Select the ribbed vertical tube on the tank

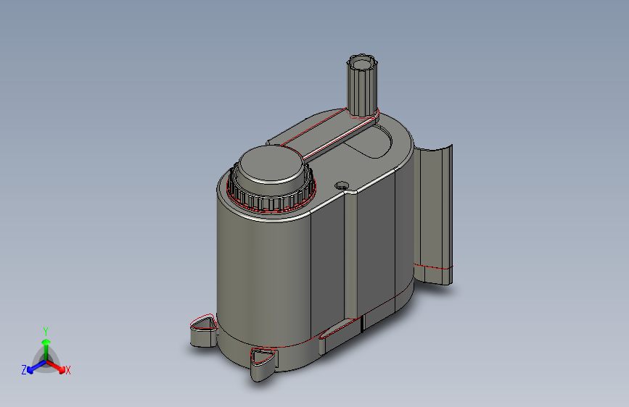pyautogui.click(x=362, y=85)
